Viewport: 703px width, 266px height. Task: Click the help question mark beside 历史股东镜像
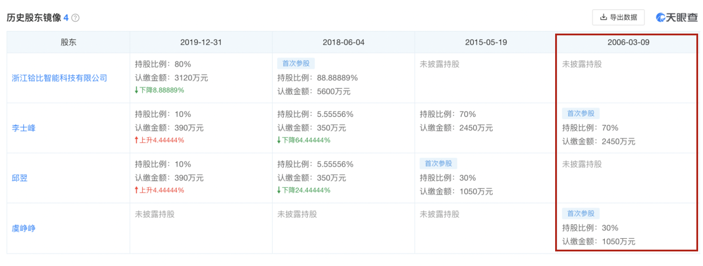(75, 18)
